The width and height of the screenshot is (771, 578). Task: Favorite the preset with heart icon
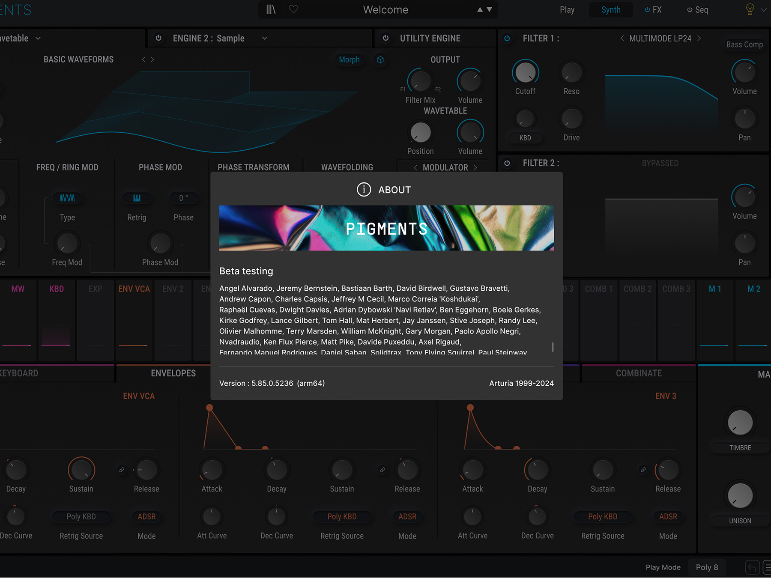pos(293,9)
